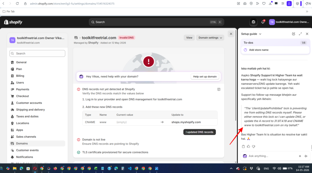Click the main Shopify search bar
The width and height of the screenshot is (312, 173).
point(156,22)
